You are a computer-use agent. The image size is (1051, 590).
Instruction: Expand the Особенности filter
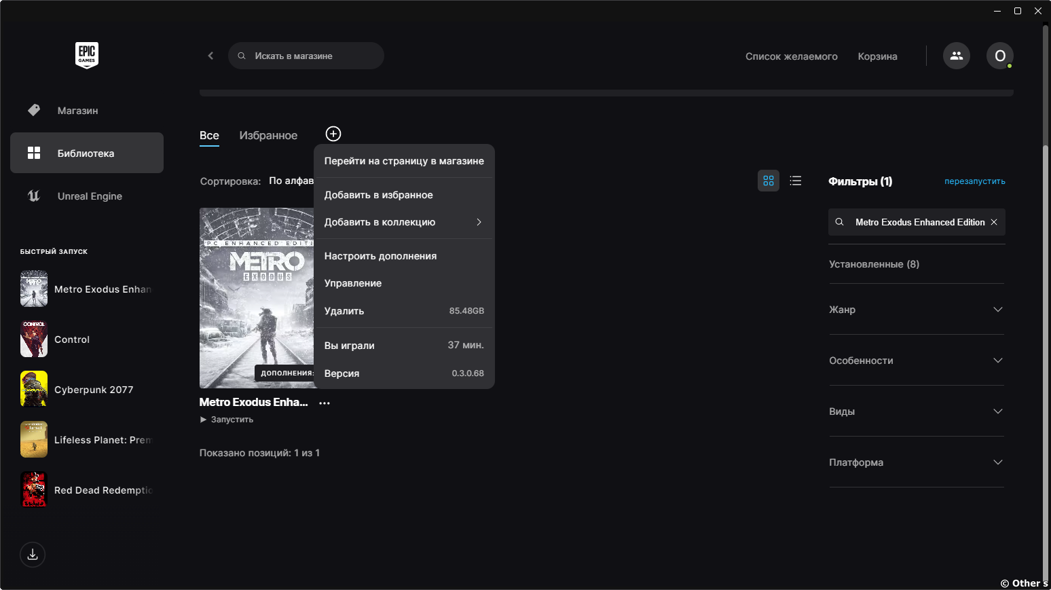pos(917,361)
